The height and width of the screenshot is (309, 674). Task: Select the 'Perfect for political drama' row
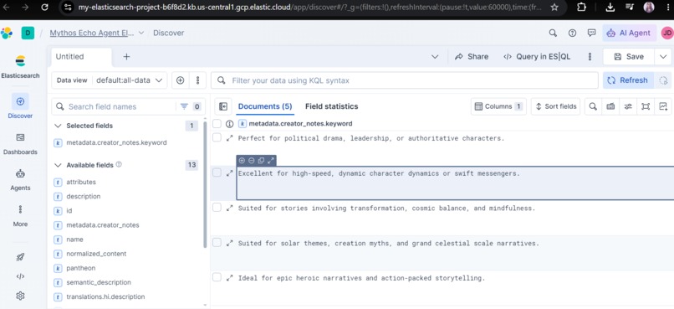click(x=217, y=137)
